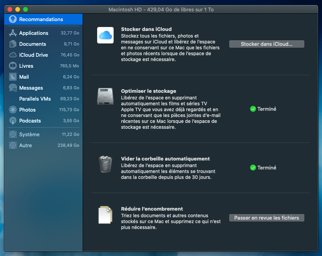Click the Livres book icon
The height and width of the screenshot is (256, 322).
click(x=13, y=66)
